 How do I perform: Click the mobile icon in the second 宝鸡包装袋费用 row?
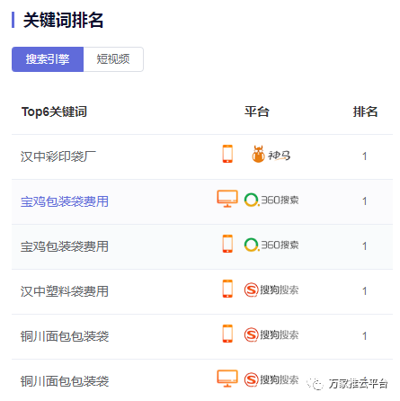click(227, 244)
